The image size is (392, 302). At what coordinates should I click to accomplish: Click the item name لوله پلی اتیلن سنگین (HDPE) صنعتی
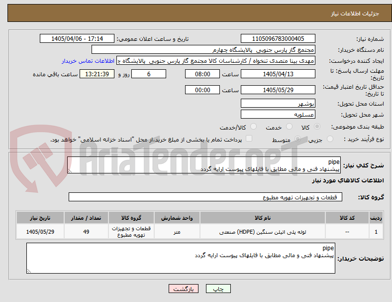[x=263, y=232]
